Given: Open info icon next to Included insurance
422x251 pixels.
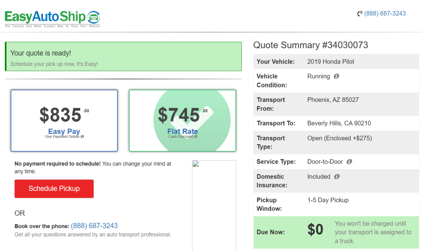Looking at the screenshot, I should coord(337,177).
